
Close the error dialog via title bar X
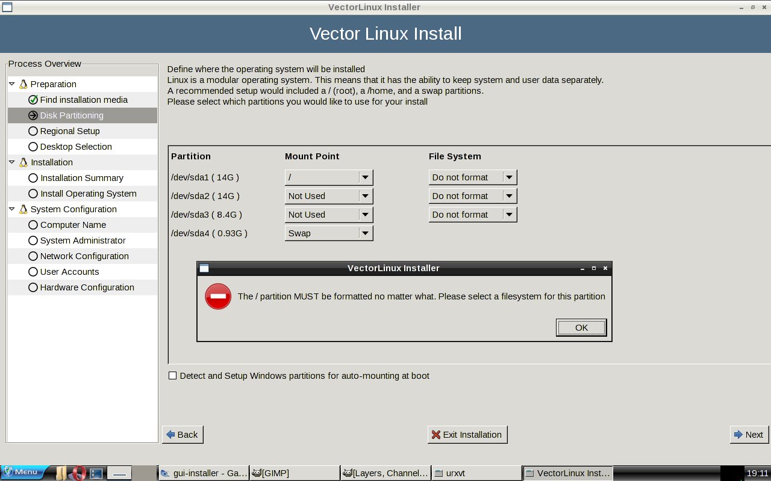click(605, 268)
